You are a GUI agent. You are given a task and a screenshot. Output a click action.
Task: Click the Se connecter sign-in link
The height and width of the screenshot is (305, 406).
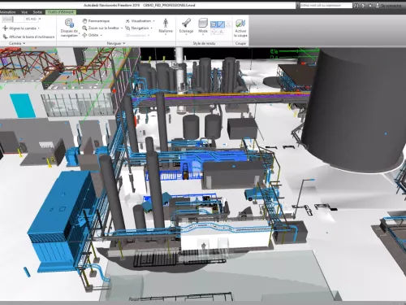[x=391, y=6]
